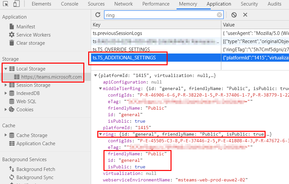Select Web SQL
289x184 pixels.
pyautogui.click(x=26, y=101)
